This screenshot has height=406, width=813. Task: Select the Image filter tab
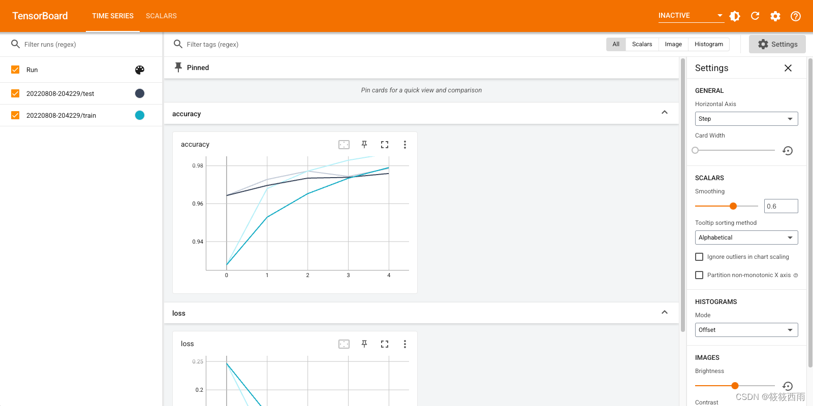[x=673, y=44]
